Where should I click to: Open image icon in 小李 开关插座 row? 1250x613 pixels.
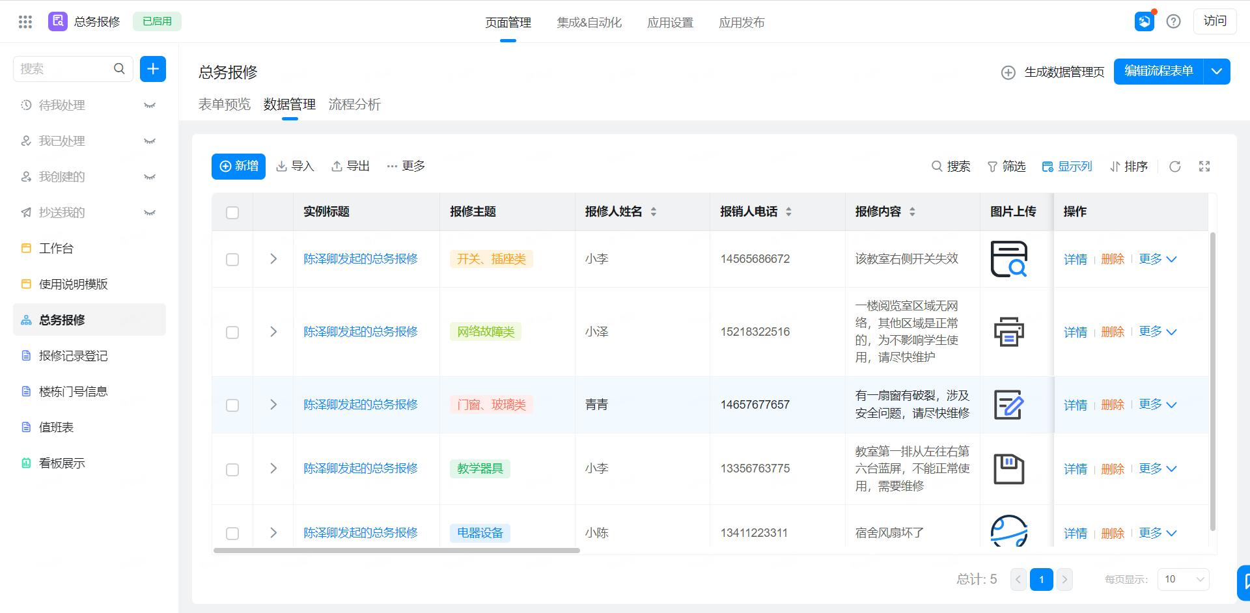point(1008,258)
